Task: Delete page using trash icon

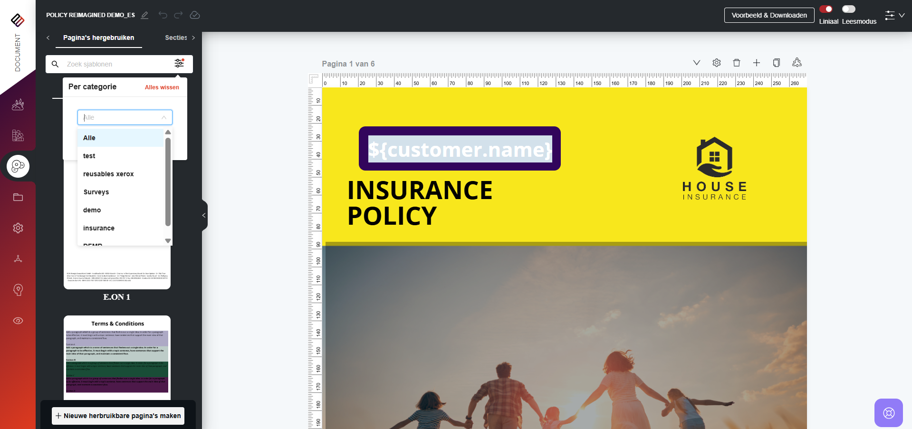Action: point(737,63)
